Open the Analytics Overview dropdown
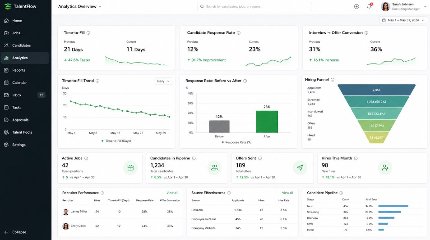The height and width of the screenshot is (240, 430). click(80, 6)
